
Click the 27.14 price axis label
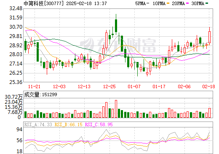click(16, 64)
